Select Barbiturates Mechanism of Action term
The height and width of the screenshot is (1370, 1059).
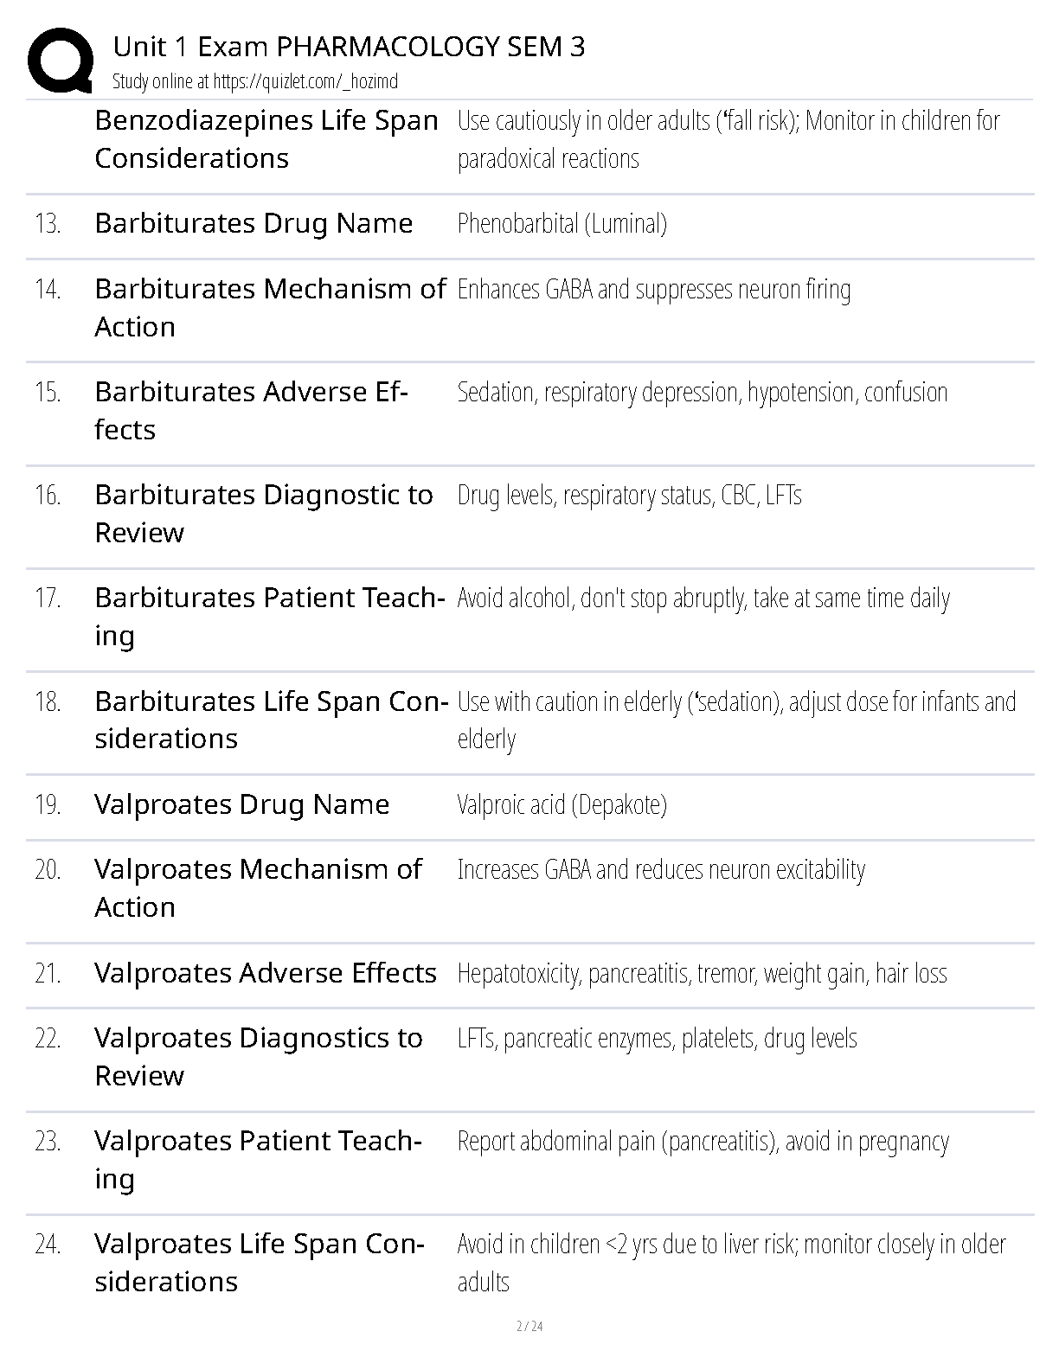[x=269, y=307]
